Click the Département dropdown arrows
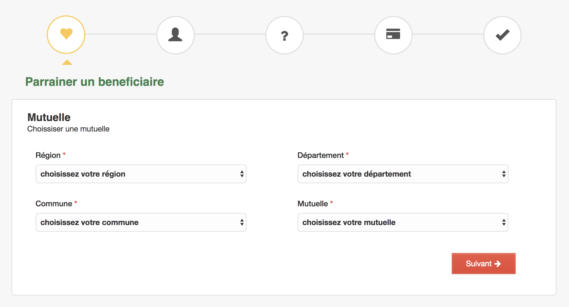 tap(504, 174)
